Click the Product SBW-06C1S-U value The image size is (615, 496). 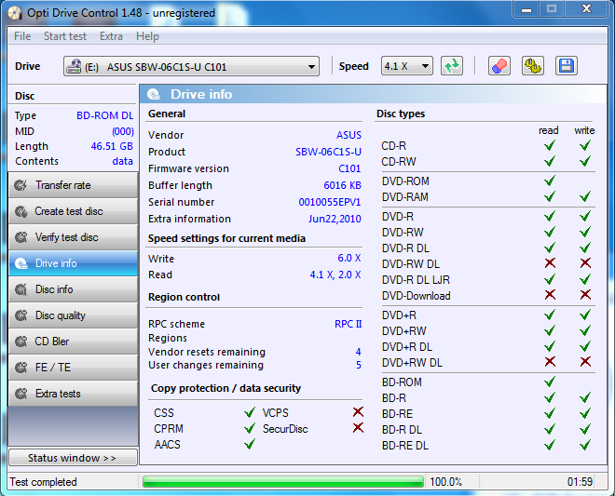tap(328, 152)
